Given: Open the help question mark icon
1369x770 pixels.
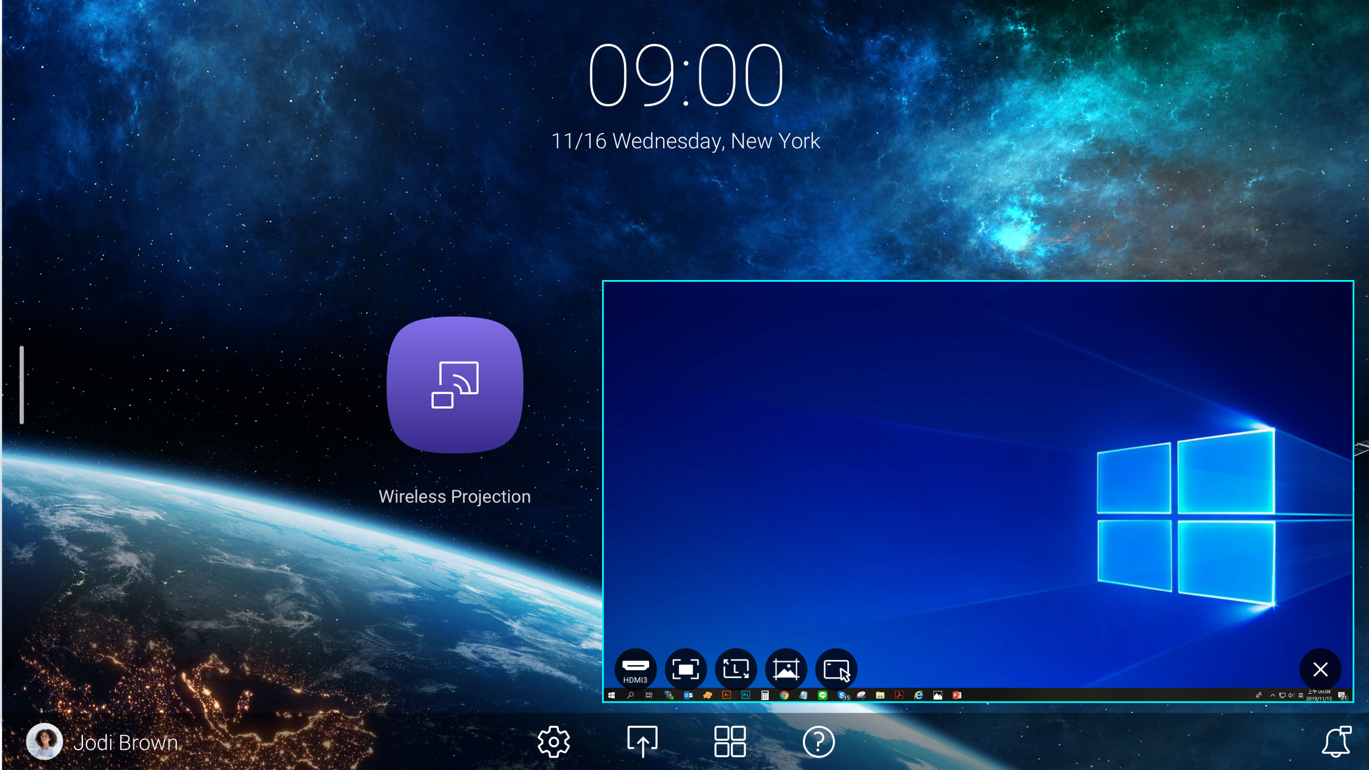Looking at the screenshot, I should click(x=819, y=742).
